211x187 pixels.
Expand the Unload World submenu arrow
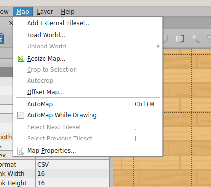click(158, 47)
